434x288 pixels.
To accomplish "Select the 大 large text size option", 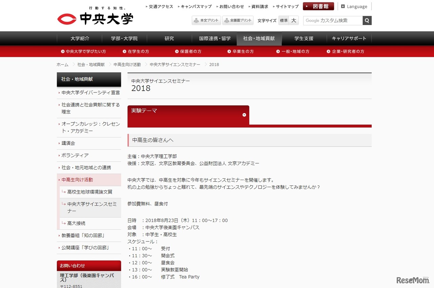I will tap(294, 21).
